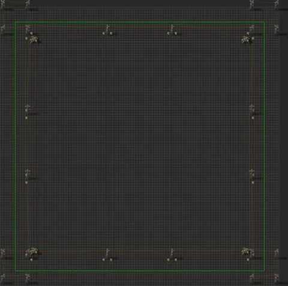Pick lamp left of third bottom pole
The height and width of the screenshot is (286, 288).
(168, 260)
